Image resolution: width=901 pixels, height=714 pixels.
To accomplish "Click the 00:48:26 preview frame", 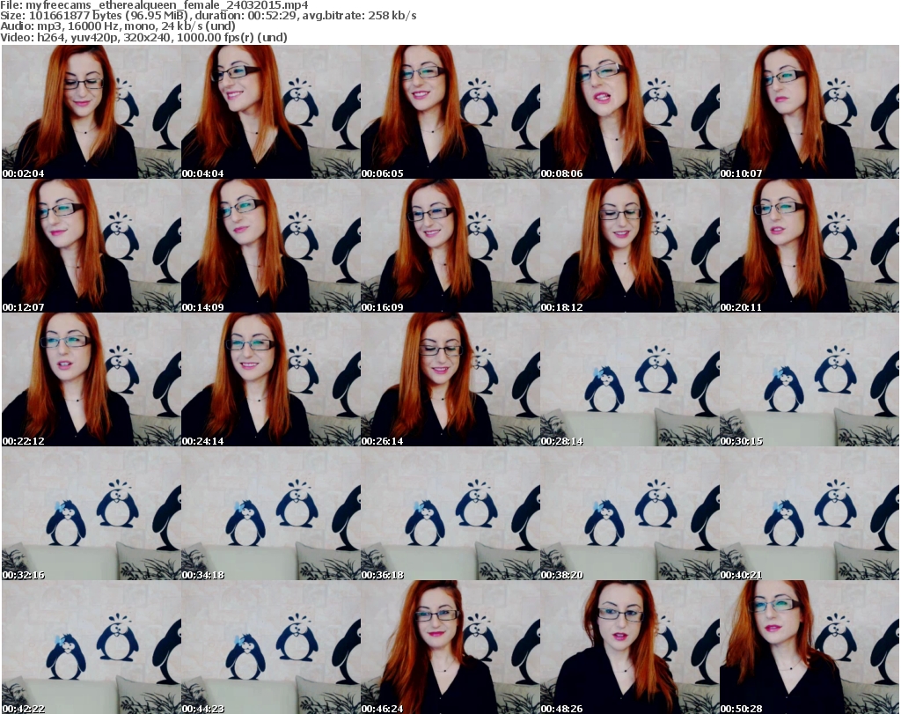I will coord(629,647).
